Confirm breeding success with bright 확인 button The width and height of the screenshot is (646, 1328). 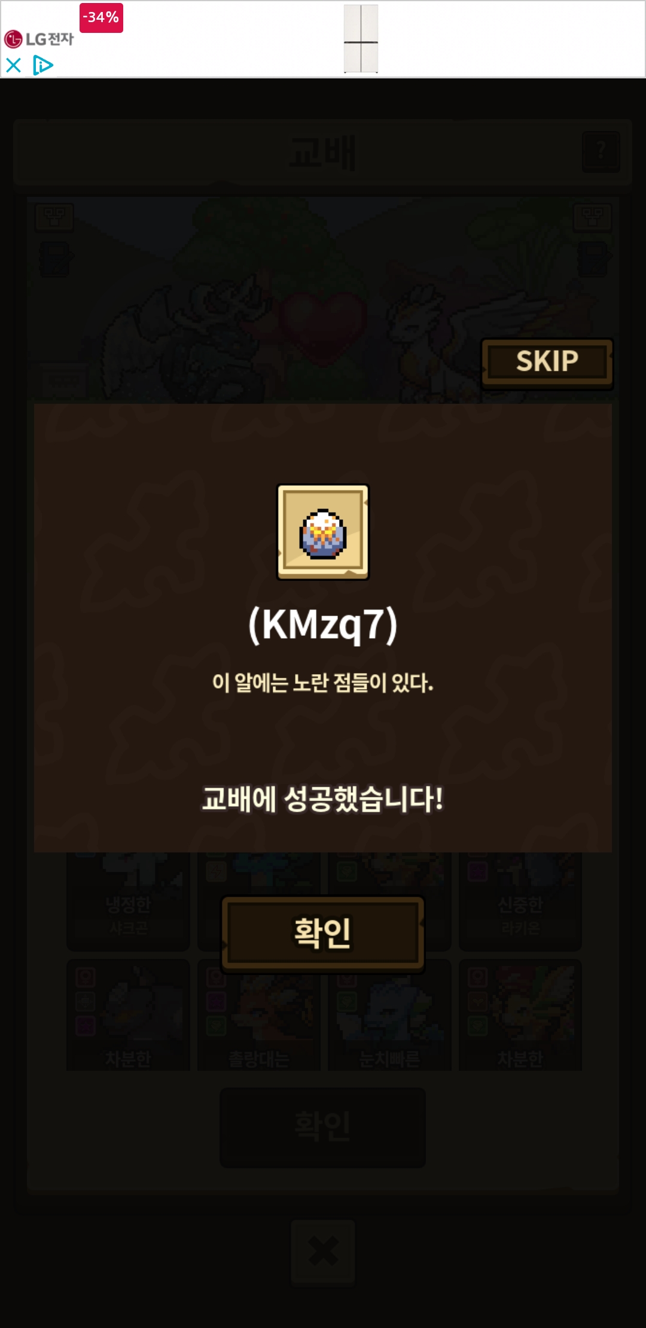point(323,933)
